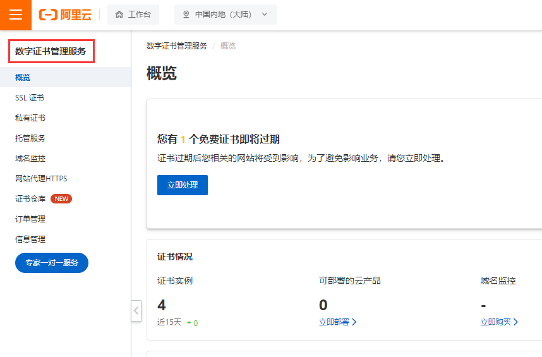Viewport: 542px width, 357px height.
Task: Click 数字证书管理服务 breadcrumb link
Action: click(x=177, y=46)
